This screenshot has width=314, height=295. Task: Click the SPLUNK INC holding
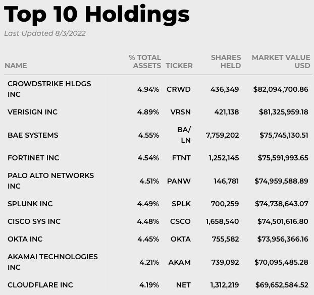[30, 204]
